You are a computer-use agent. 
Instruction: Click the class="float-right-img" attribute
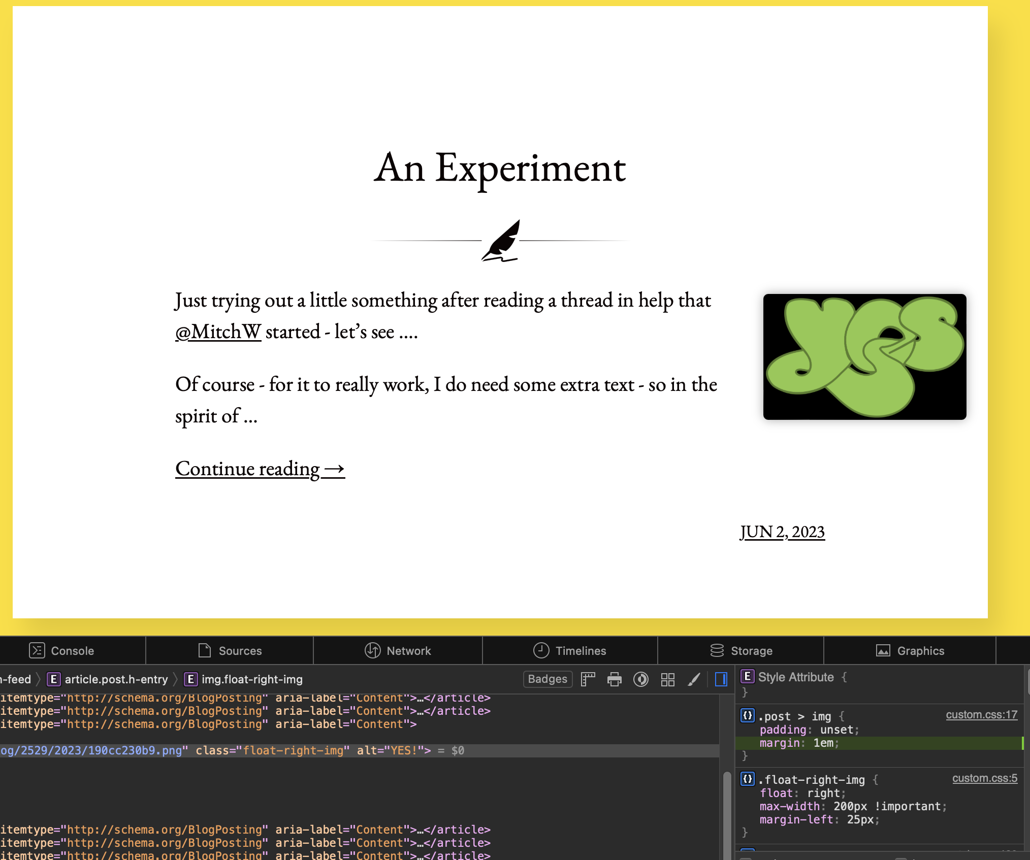273,750
